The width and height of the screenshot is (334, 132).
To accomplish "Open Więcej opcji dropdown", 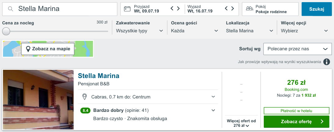I will (304, 31).
